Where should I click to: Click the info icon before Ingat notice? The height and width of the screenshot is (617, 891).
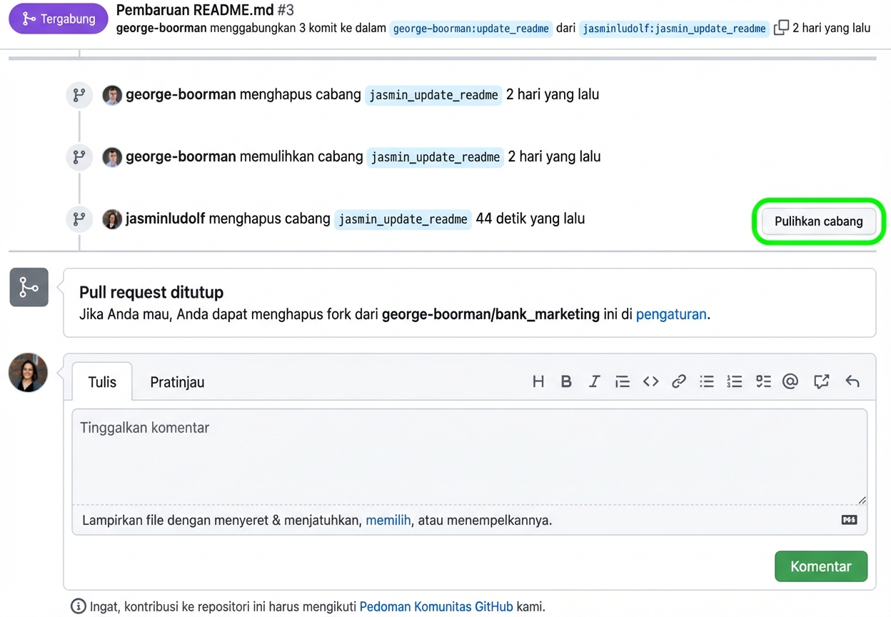(x=79, y=606)
